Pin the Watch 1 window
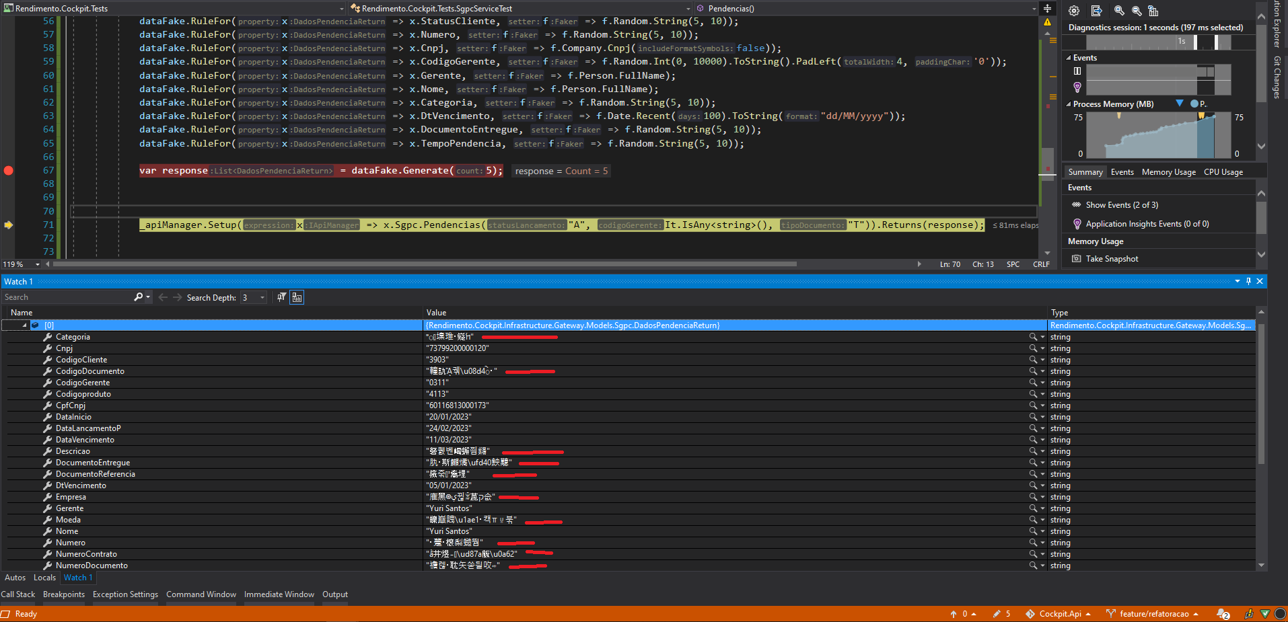Image resolution: width=1288 pixels, height=622 pixels. [1248, 281]
